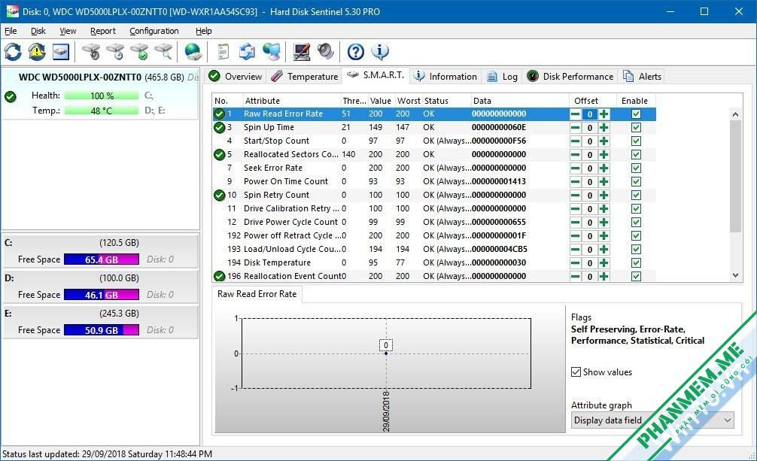This screenshot has width=757, height=461.
Task: Click the scroll down arrow of attribute list
Action: (x=735, y=275)
